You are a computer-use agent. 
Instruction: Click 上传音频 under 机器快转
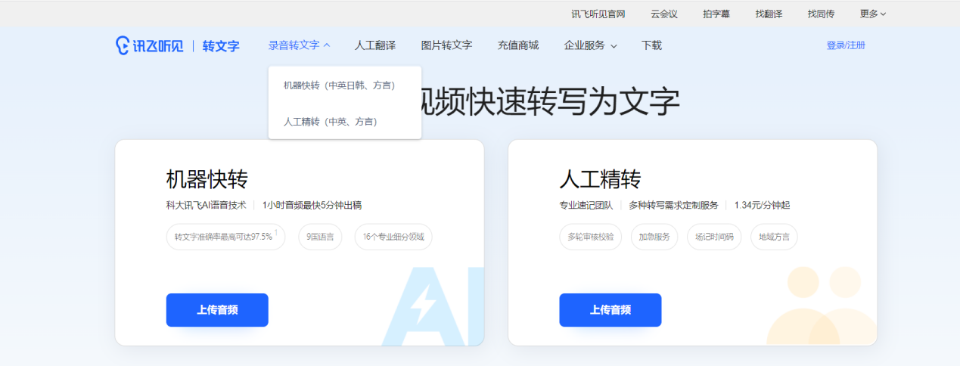coord(217,310)
